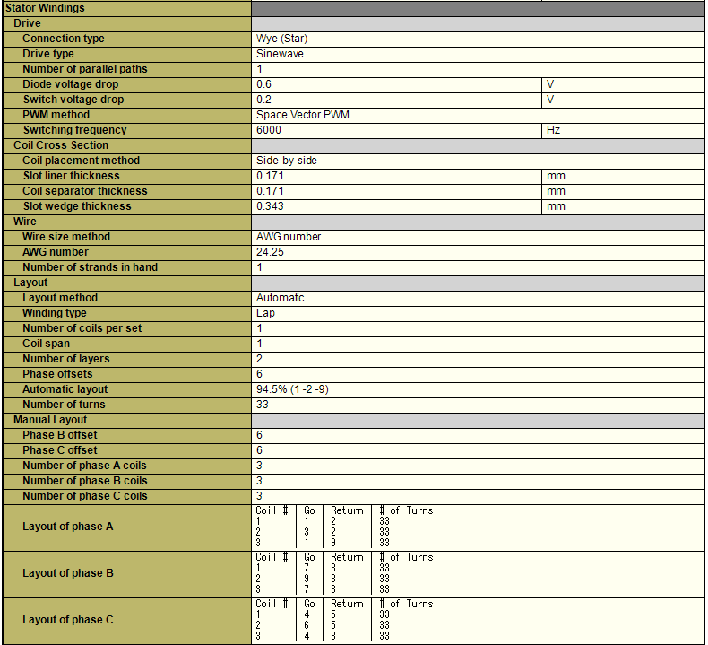708x645 pixels.
Task: Edit the Diode voltage drop value
Action: [x=264, y=84]
